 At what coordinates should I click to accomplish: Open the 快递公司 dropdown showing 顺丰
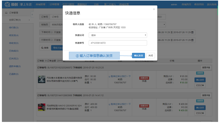tap(118, 35)
